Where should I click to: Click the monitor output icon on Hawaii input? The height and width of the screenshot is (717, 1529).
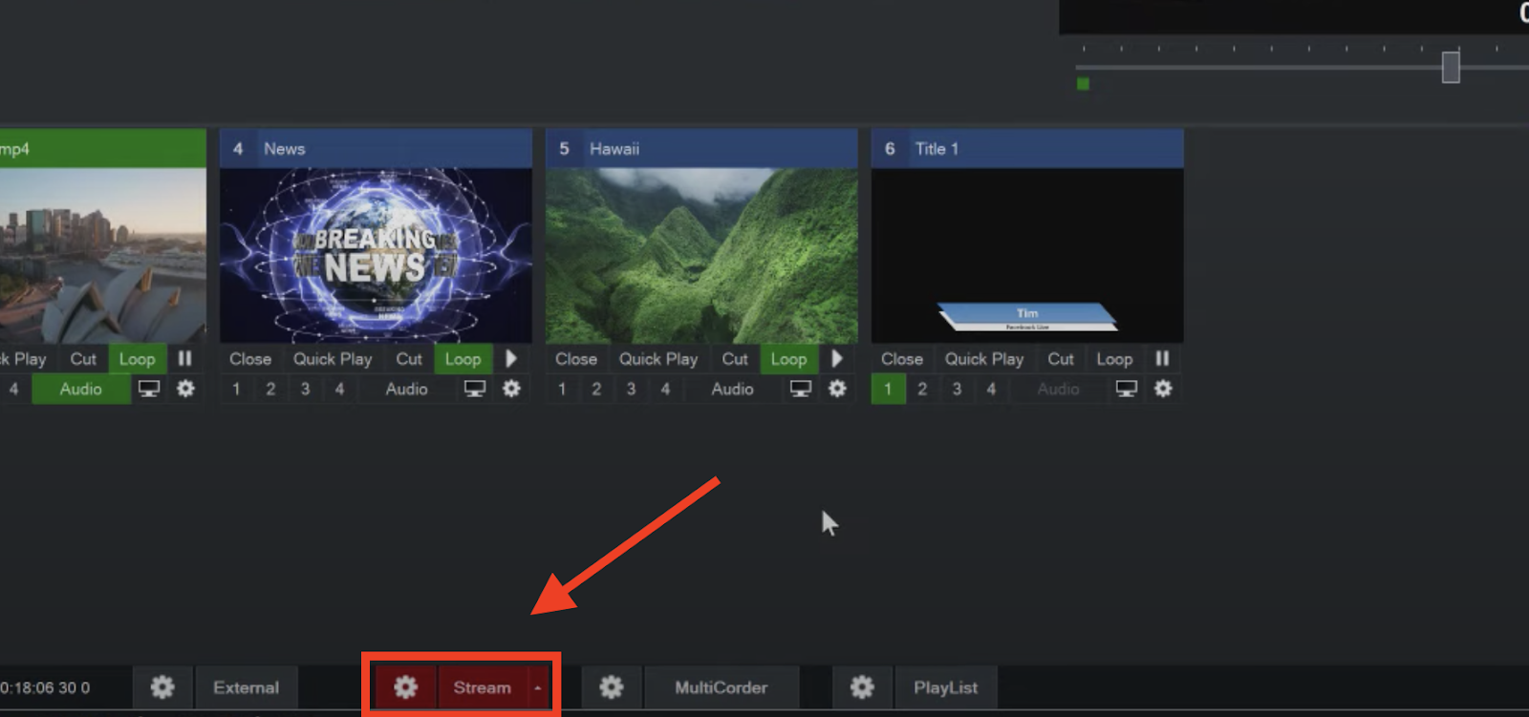[x=801, y=389]
